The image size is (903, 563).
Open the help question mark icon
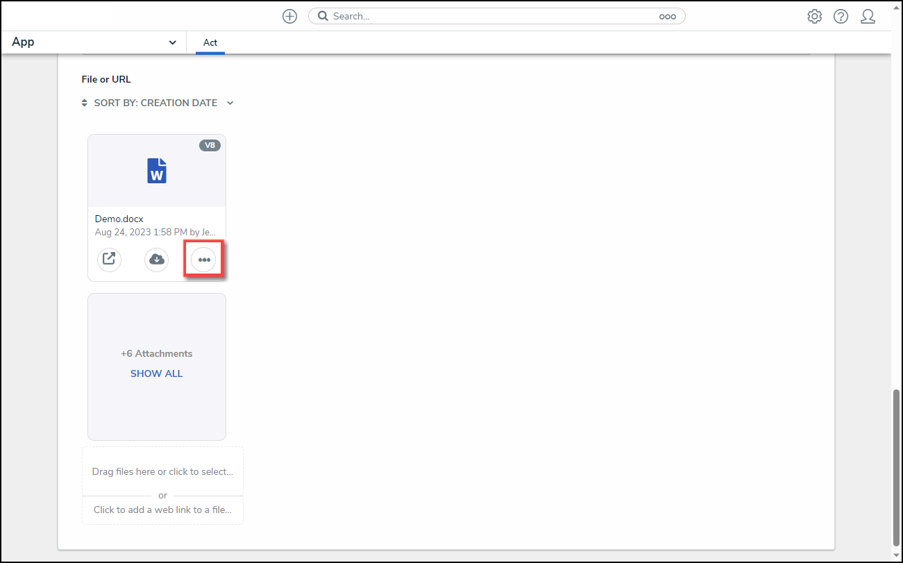pyautogui.click(x=841, y=17)
